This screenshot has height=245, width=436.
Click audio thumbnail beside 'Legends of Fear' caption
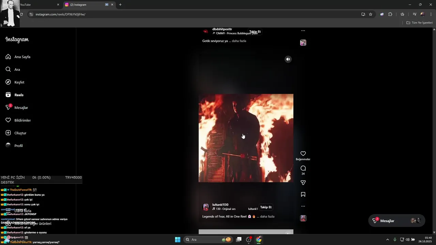303,218
